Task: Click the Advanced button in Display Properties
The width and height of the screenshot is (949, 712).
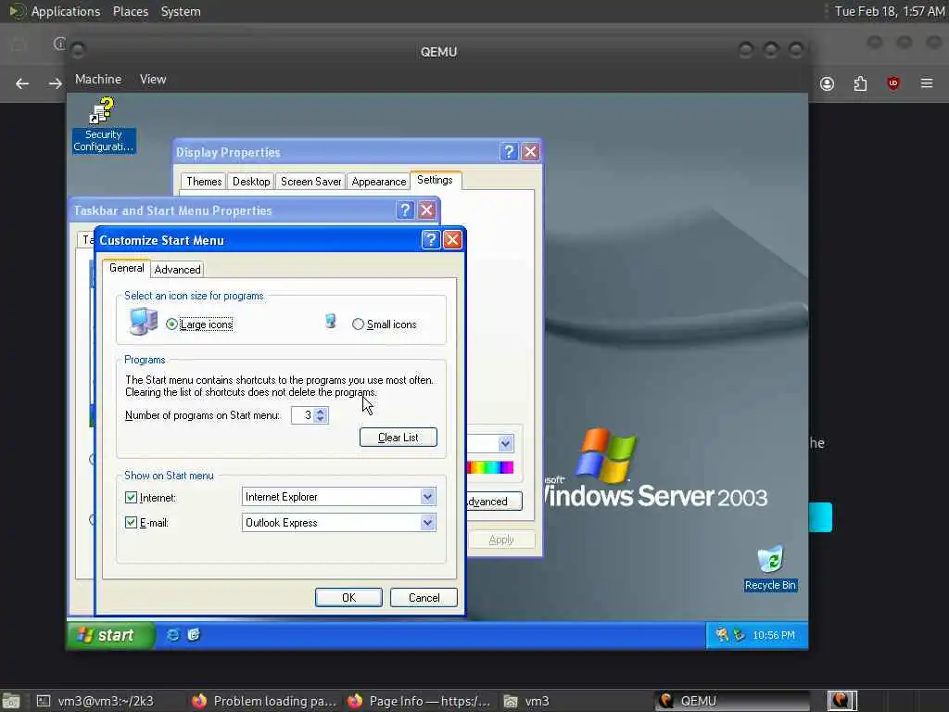Action: coord(494,502)
